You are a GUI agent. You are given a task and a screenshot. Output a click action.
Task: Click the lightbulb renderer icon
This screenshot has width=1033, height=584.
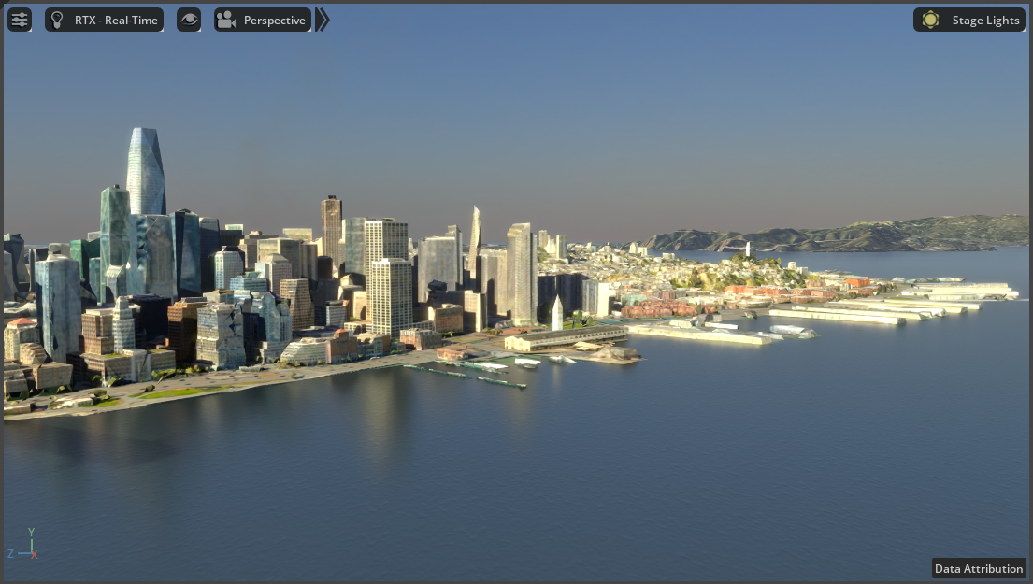pyautogui.click(x=58, y=19)
